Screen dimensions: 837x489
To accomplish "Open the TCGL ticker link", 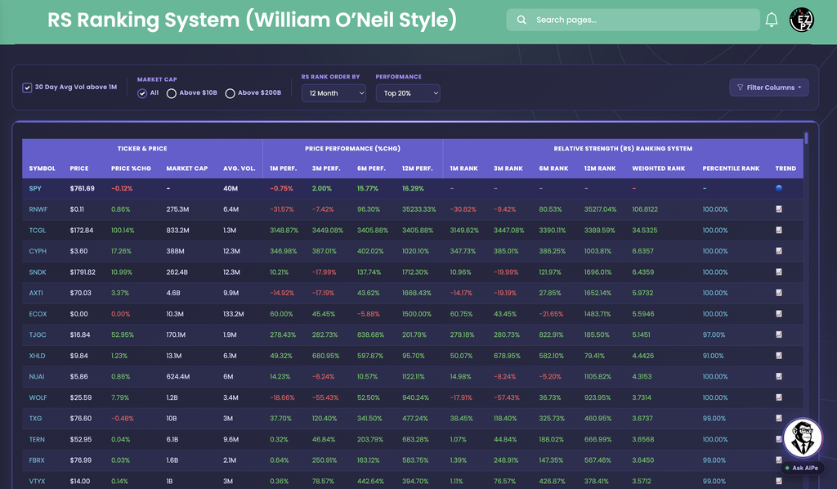I will [38, 230].
